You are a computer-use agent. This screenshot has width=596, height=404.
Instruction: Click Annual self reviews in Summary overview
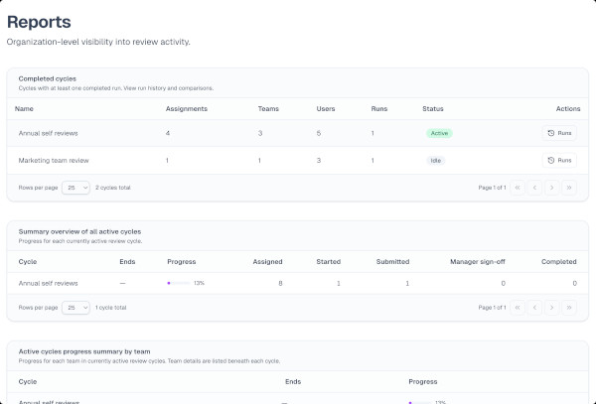point(49,283)
